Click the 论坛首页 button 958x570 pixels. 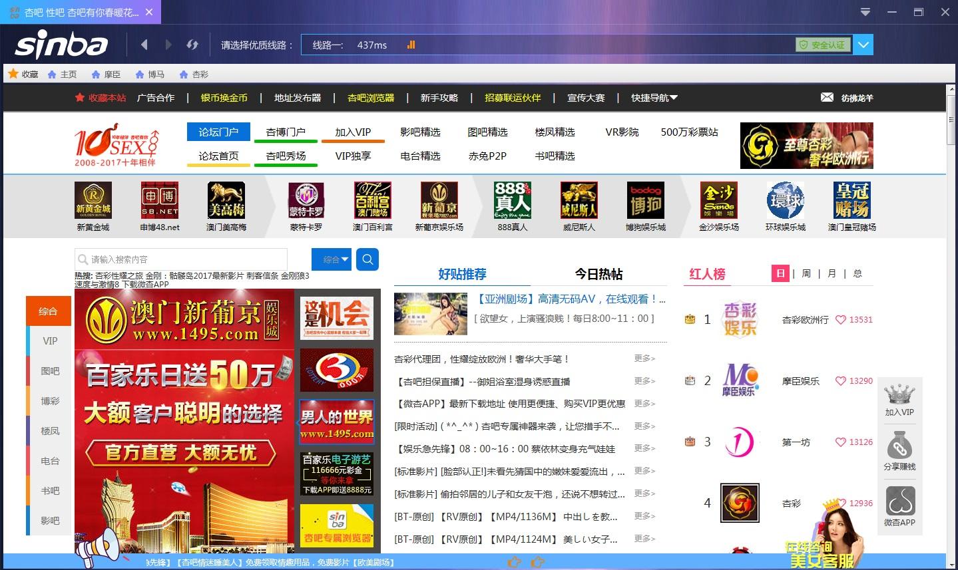218,156
